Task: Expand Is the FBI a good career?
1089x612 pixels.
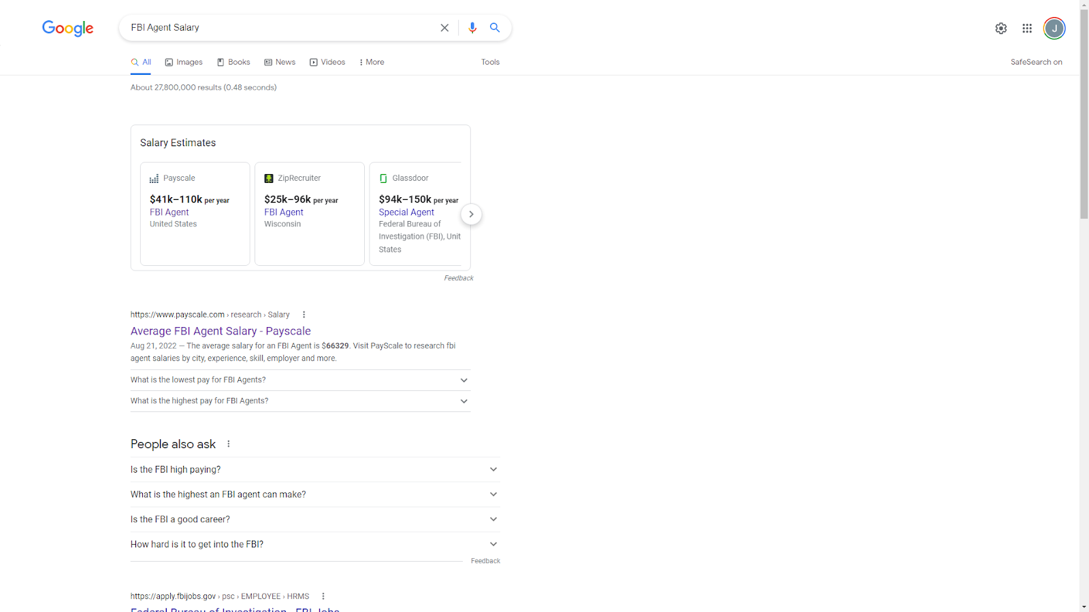Action: tap(315, 520)
